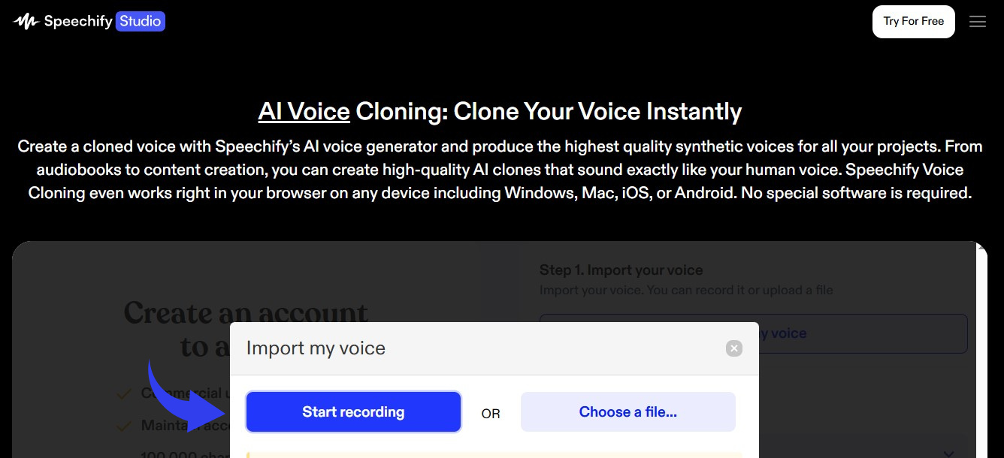Click the checkmark beside Maintain
Screen dimensions: 1004x458
pos(124,426)
